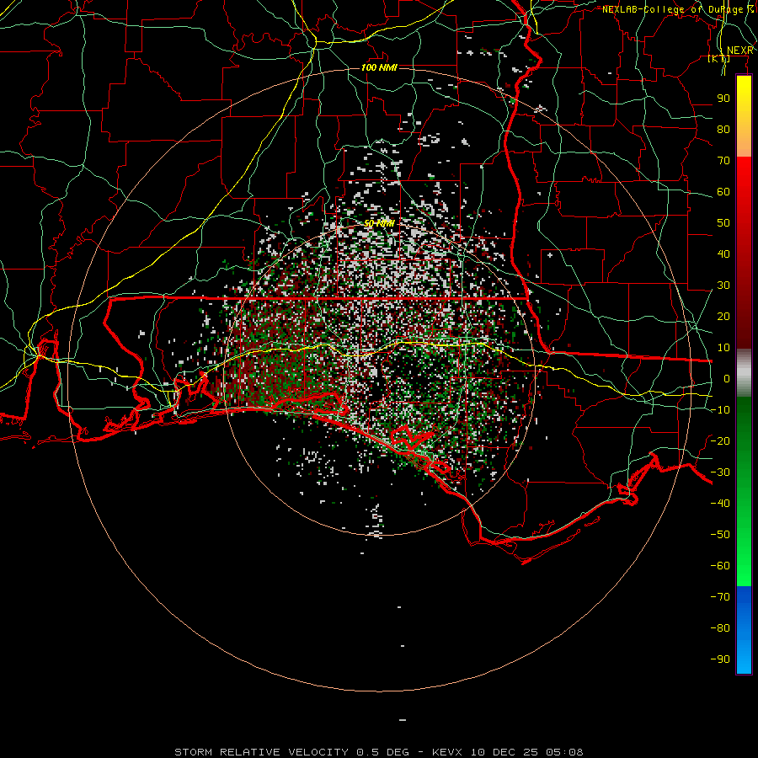Image resolution: width=758 pixels, height=758 pixels.
Task: Click the -50 value on the velocity scale
Action: 720,535
